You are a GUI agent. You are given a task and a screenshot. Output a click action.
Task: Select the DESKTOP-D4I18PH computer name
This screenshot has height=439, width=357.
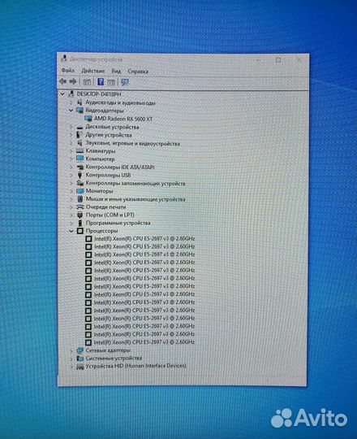pyautogui.click(x=99, y=94)
